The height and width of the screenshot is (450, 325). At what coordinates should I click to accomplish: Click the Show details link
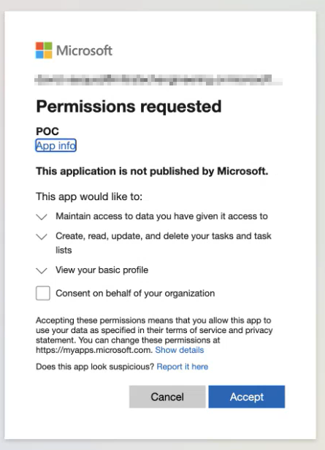pos(180,350)
